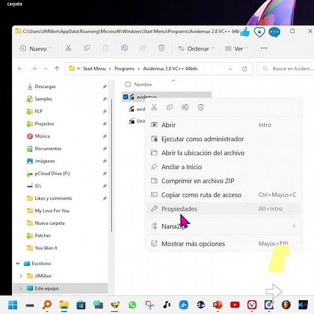Click the sidebar vertical scrollbar
Viewport: 314px width, 314px height.
pyautogui.click(x=111, y=165)
